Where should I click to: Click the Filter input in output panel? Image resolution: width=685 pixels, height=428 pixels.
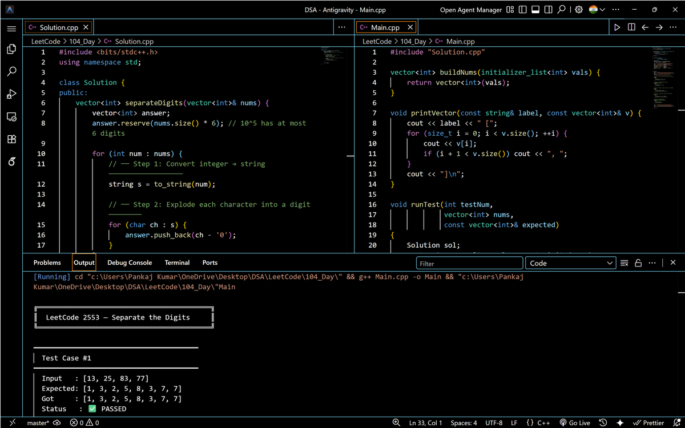coord(469,263)
